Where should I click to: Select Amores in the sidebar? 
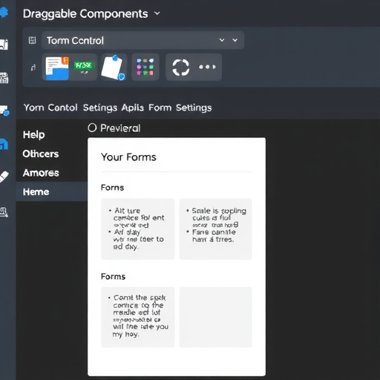point(41,173)
